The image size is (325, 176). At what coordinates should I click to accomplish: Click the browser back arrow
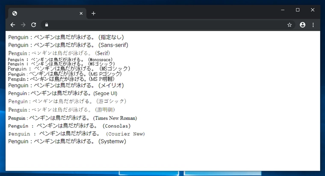point(13,25)
